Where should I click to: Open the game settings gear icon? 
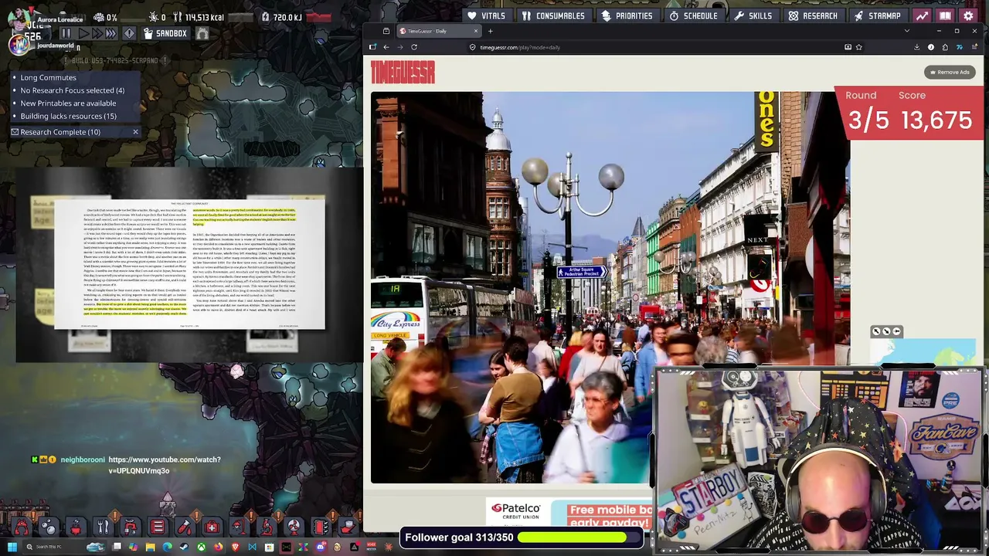point(969,15)
